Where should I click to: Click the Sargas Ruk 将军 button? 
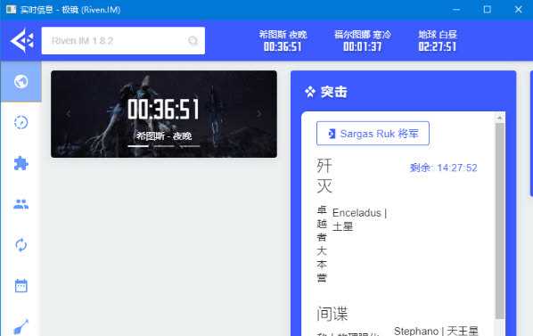(373, 134)
